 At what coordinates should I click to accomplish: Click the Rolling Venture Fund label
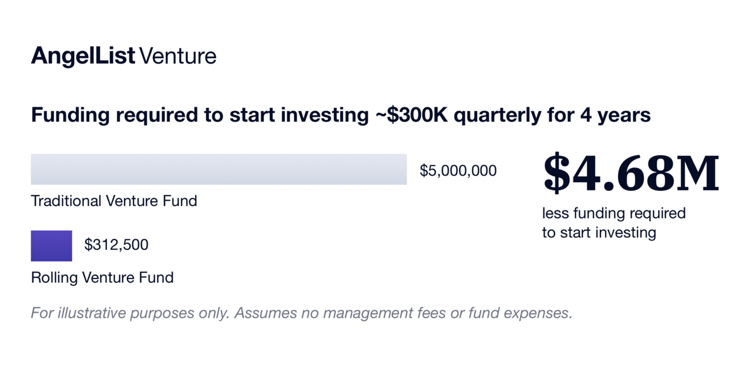102,277
